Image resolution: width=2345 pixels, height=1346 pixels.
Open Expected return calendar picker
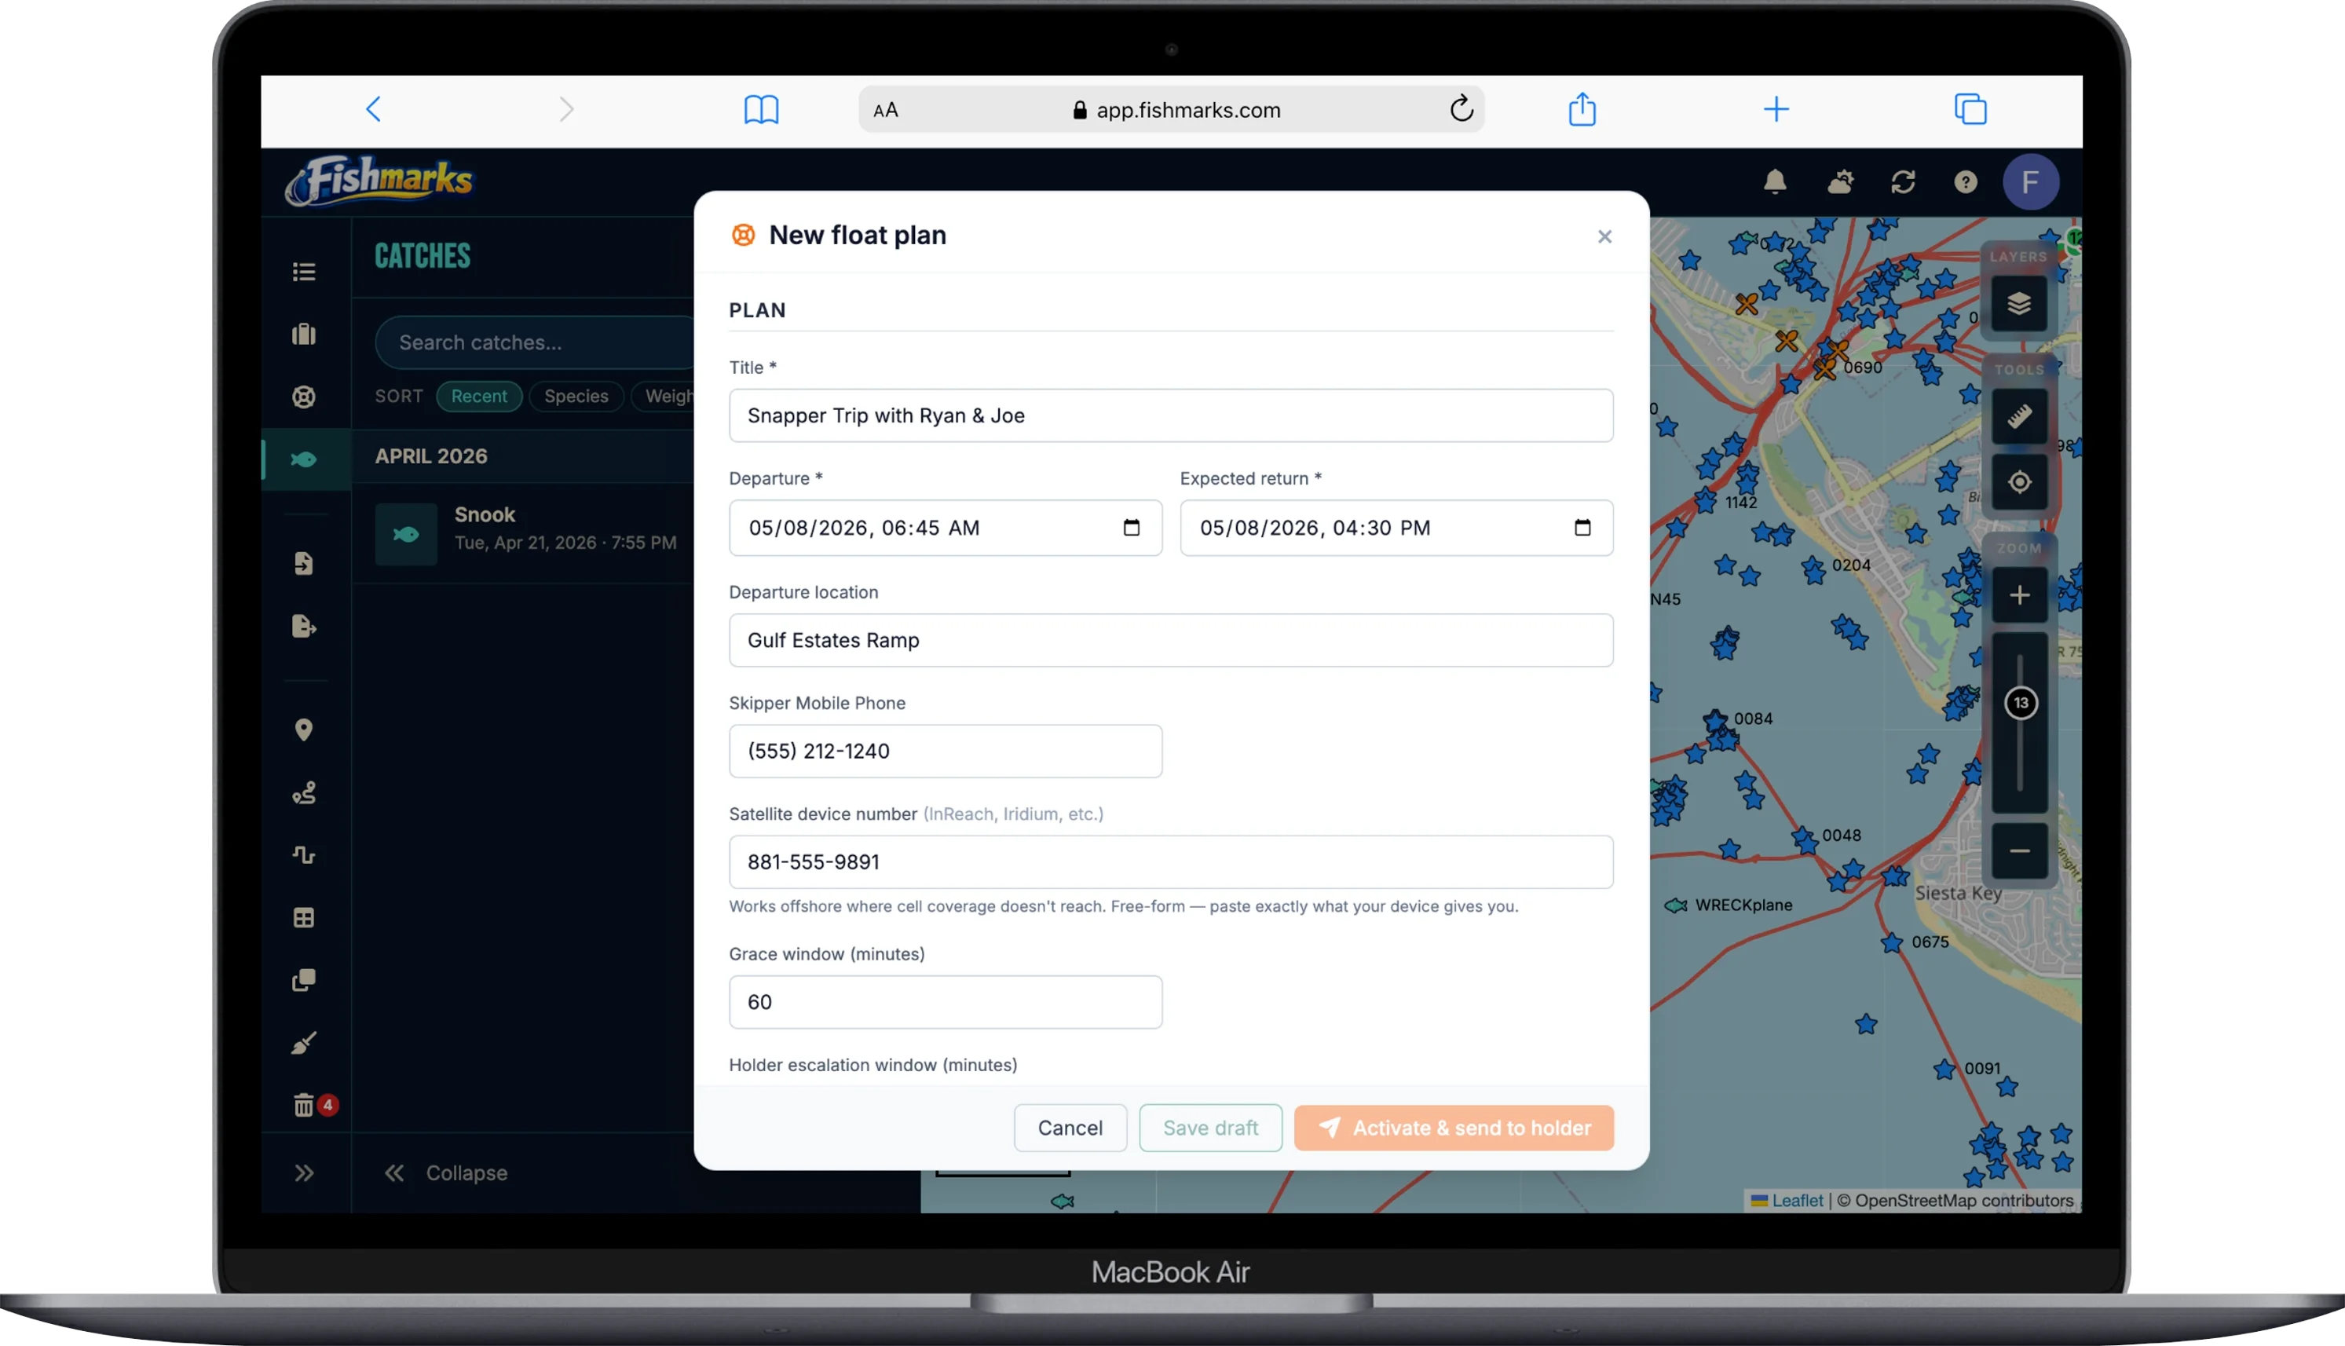coord(1582,528)
